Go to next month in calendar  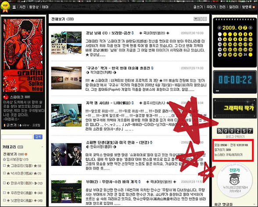coord(251,28)
